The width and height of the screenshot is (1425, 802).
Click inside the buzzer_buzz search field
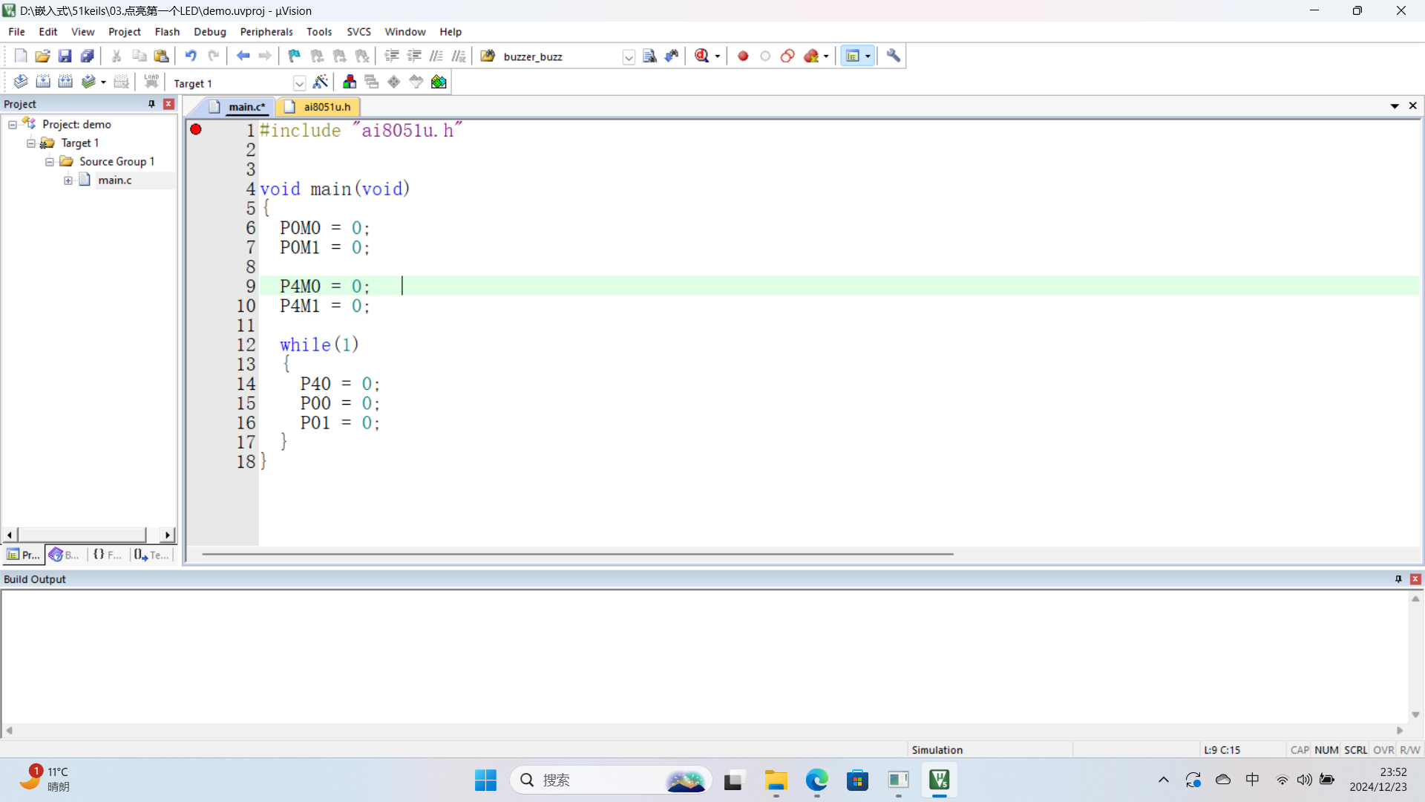561,56
